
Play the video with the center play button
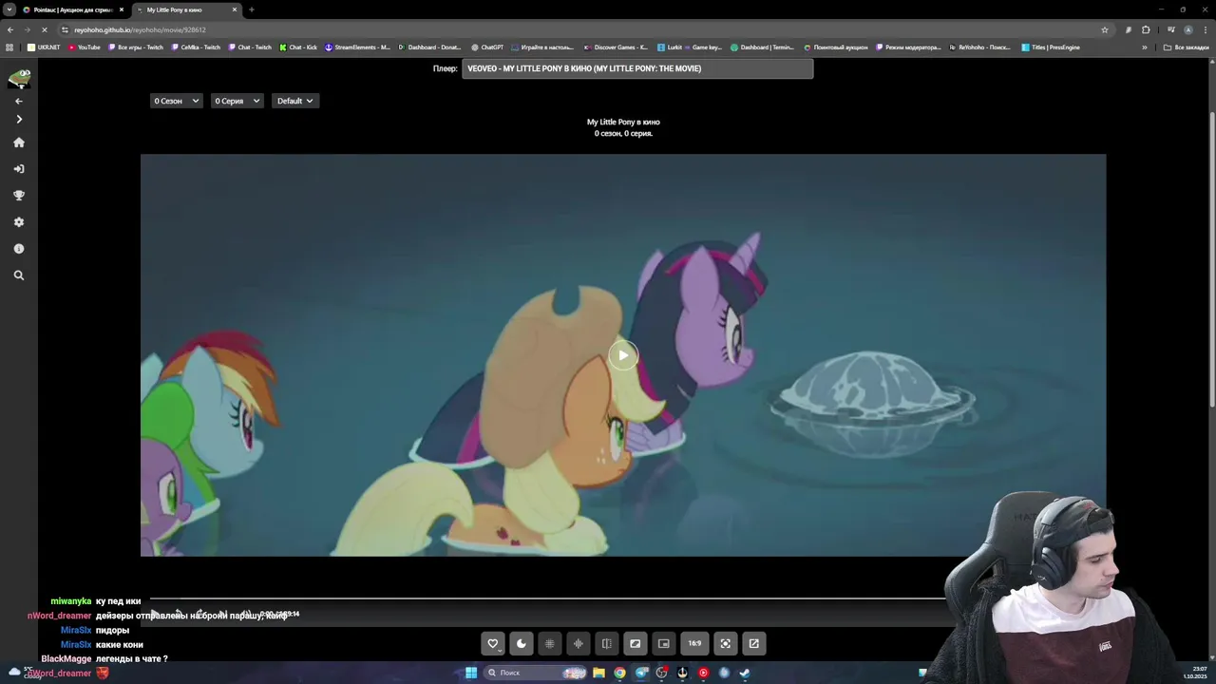click(x=623, y=355)
